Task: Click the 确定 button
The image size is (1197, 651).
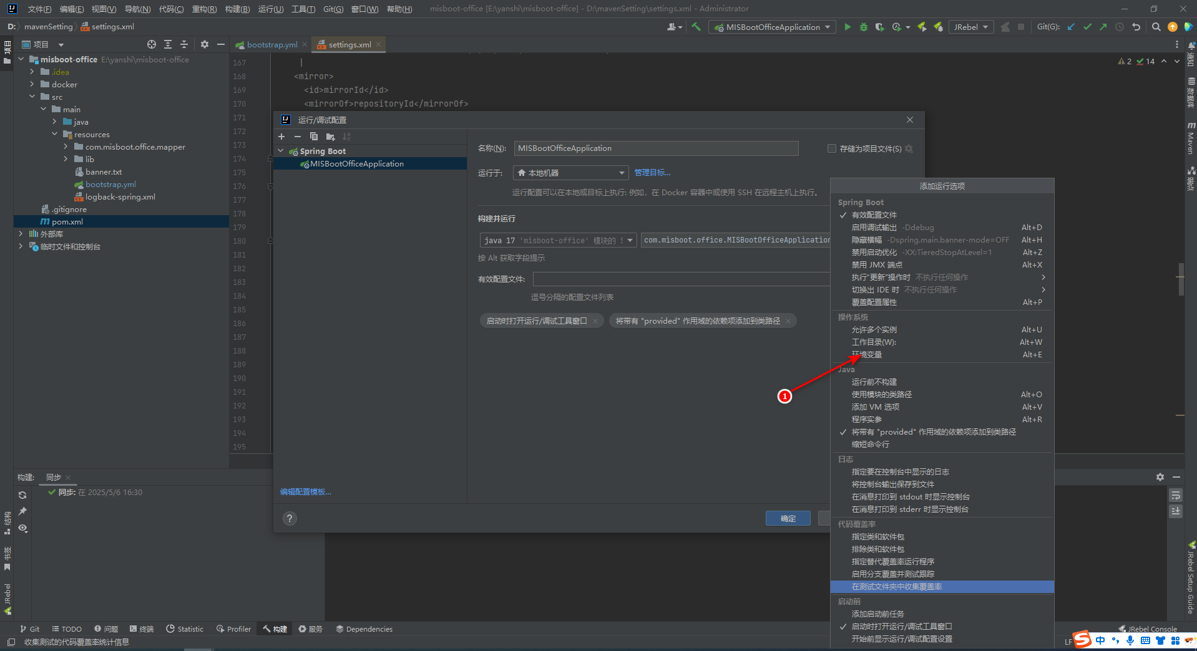Action: pyautogui.click(x=788, y=518)
